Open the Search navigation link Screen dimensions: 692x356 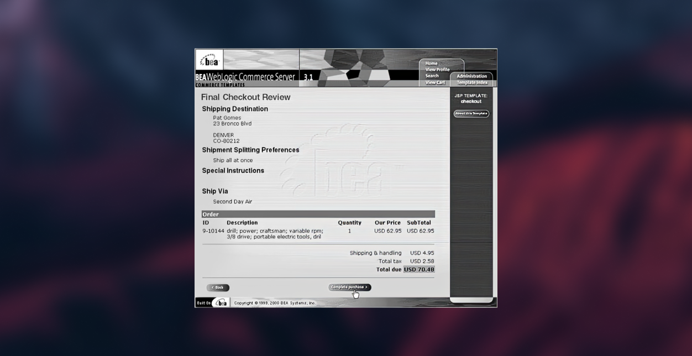coord(432,76)
